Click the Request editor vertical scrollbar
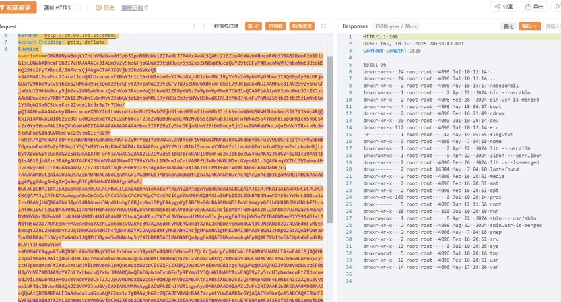 (330, 139)
